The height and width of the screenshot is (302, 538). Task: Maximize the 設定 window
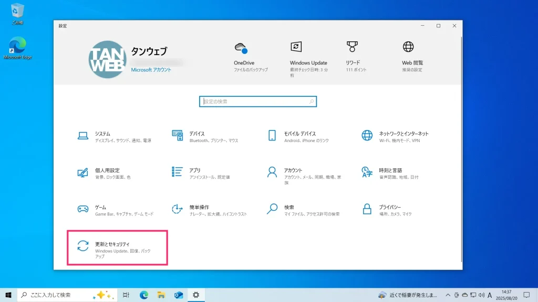tap(438, 26)
